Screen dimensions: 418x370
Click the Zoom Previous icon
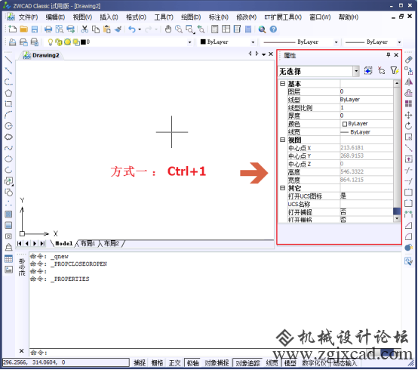point(201,29)
